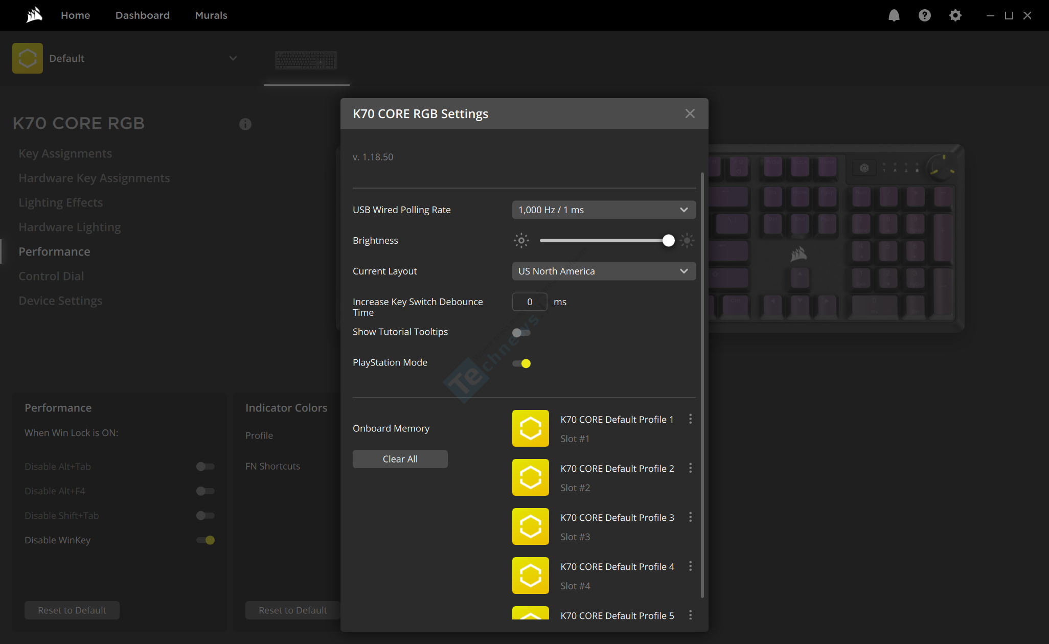
Task: Expand the Default profile selector chevron
Action: [233, 58]
